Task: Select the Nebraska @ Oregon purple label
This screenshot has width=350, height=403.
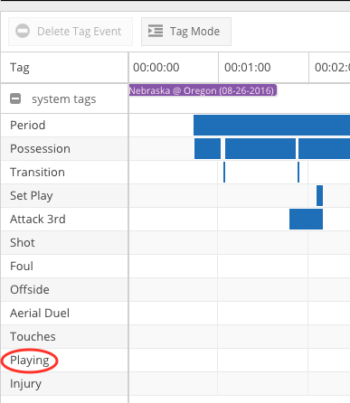Action: [x=203, y=90]
